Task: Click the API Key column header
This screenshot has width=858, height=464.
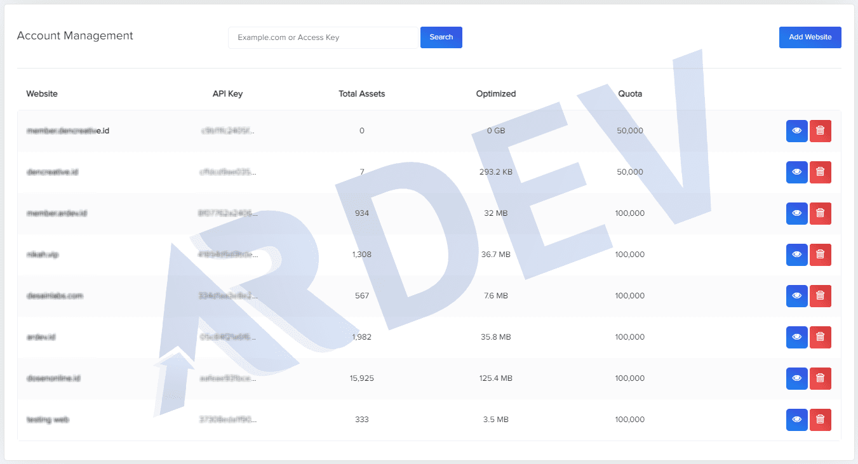Action: coord(227,94)
